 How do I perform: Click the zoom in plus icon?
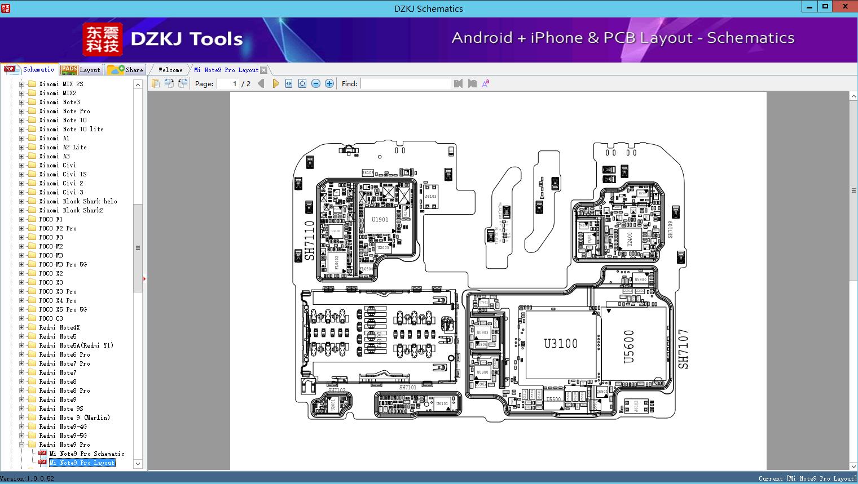[x=329, y=83]
